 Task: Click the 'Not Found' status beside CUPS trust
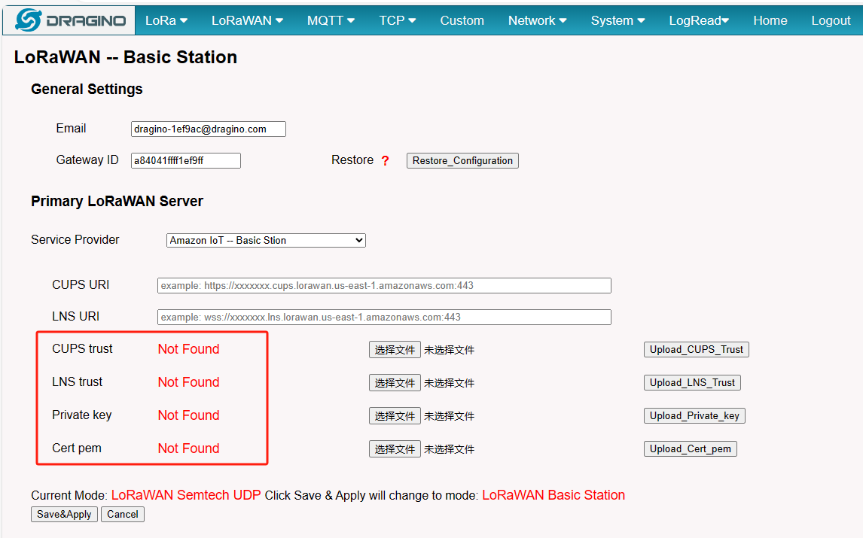tap(188, 349)
